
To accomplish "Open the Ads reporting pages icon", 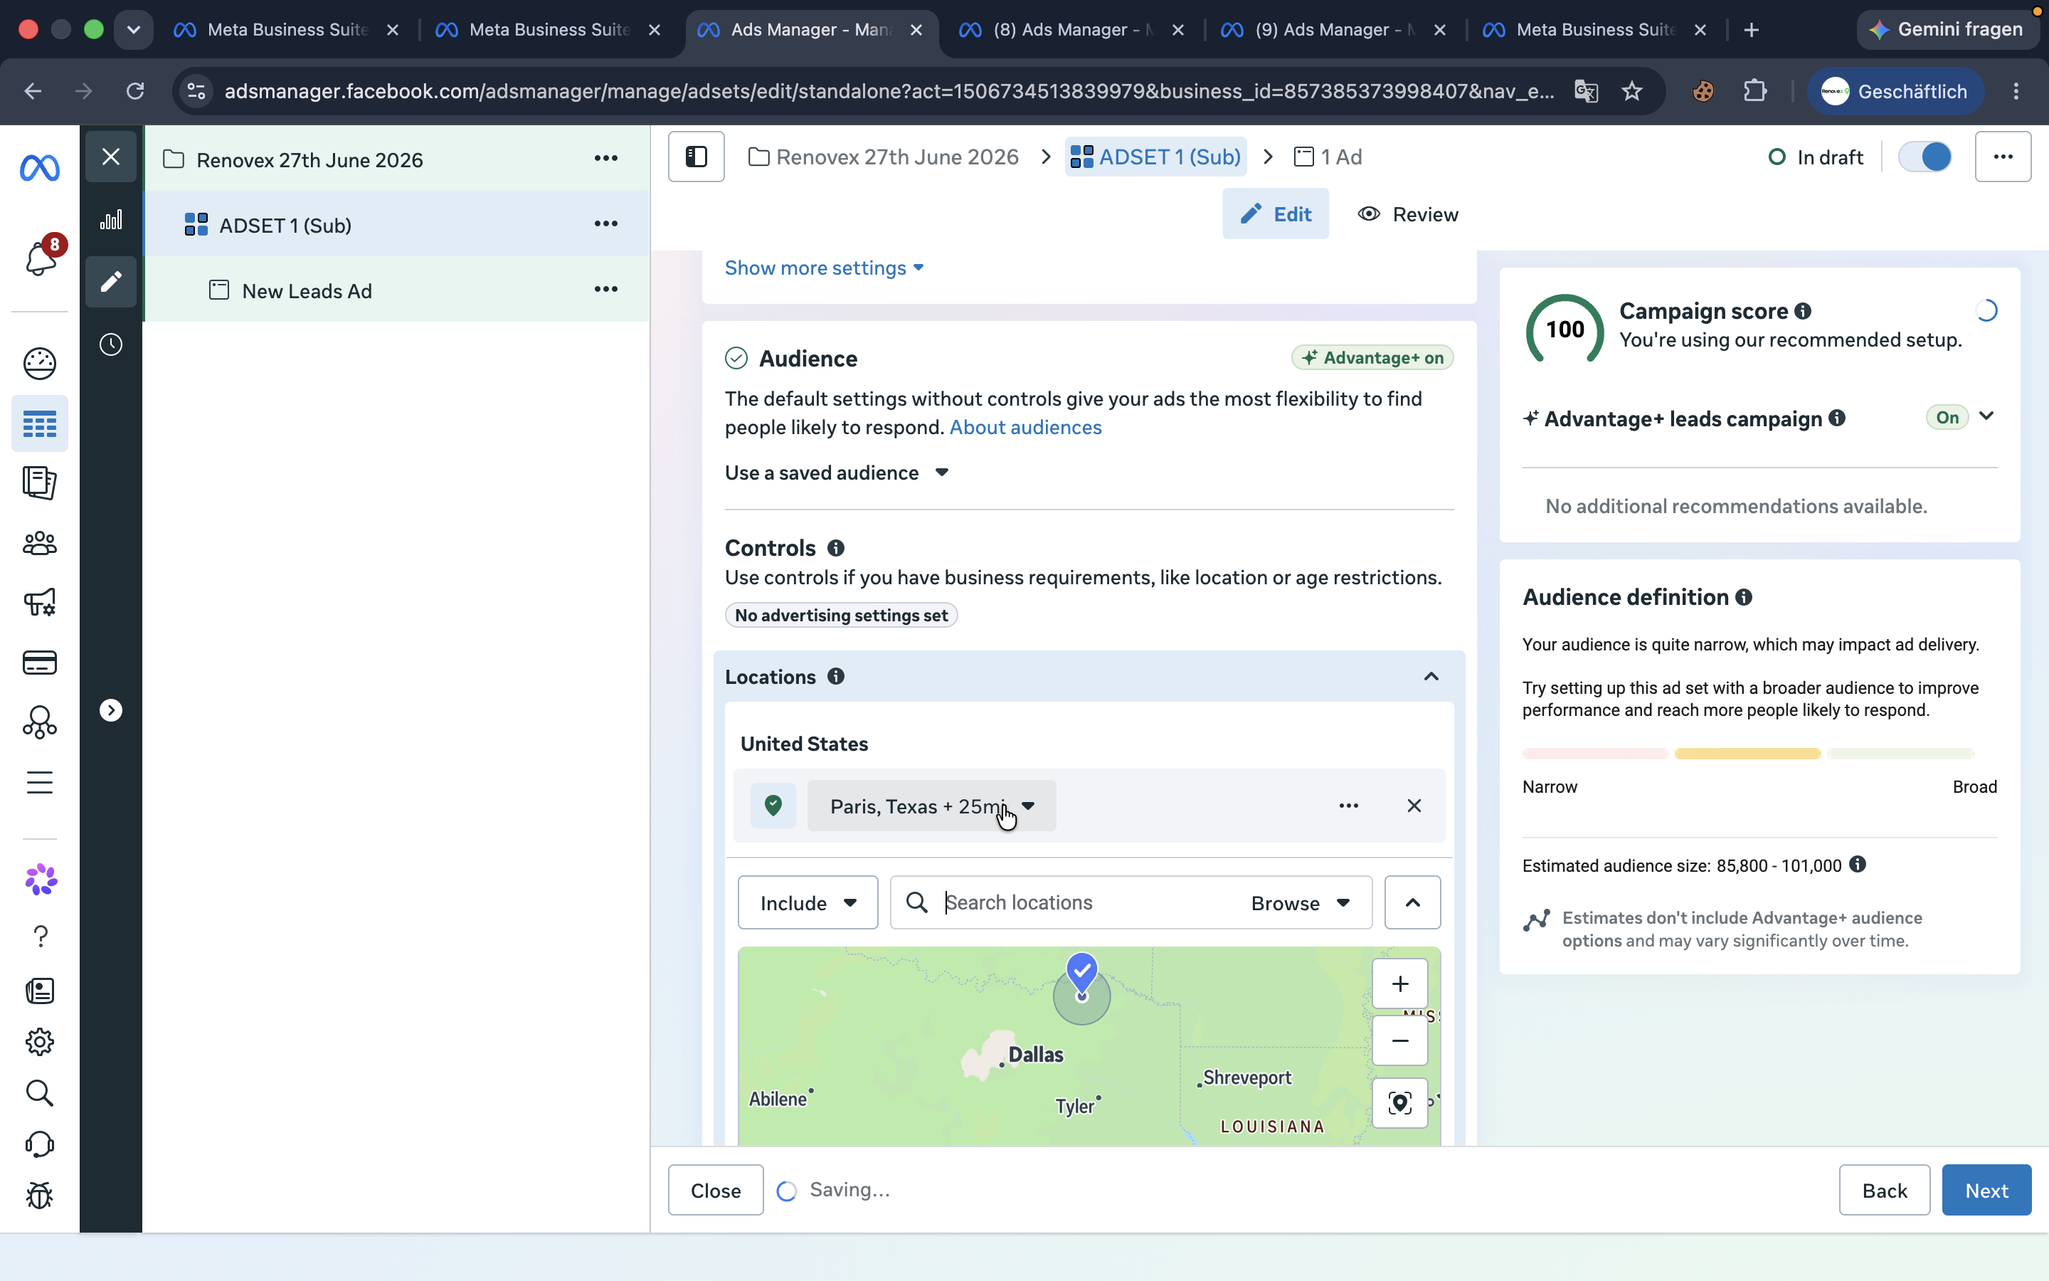I will tap(39, 483).
